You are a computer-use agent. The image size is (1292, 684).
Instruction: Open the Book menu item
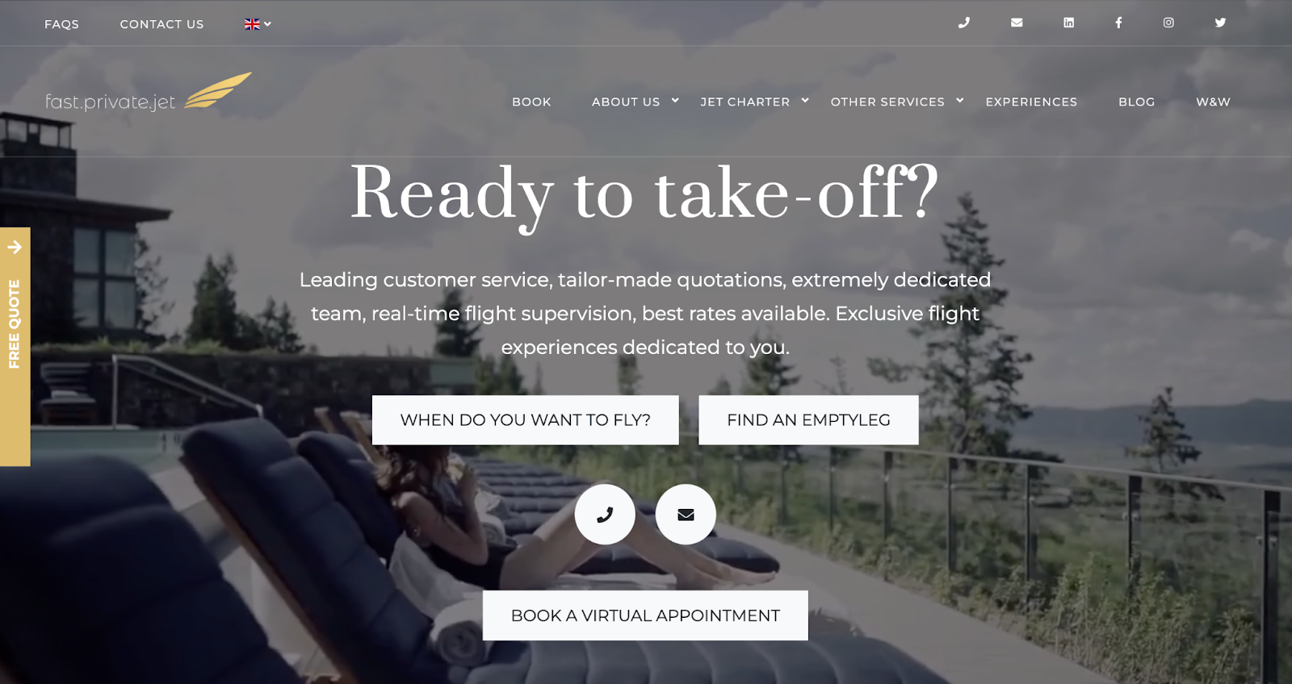click(x=531, y=102)
